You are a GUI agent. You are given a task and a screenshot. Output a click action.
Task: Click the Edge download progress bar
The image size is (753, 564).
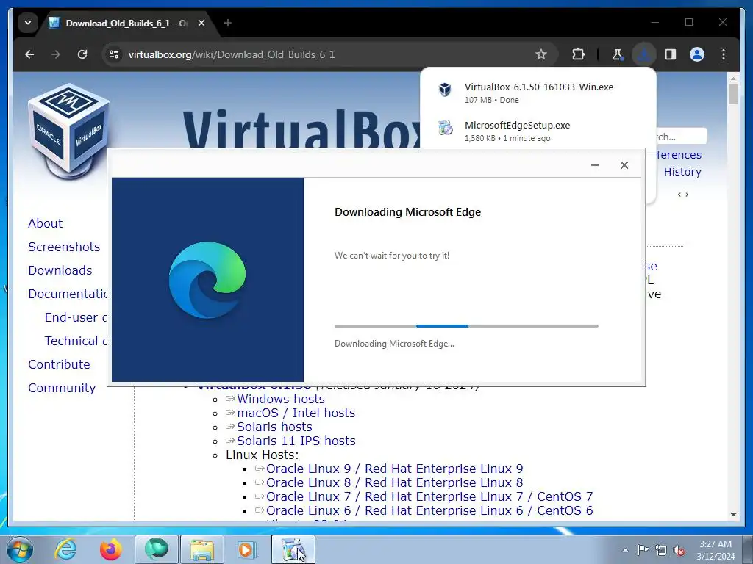tap(466, 326)
